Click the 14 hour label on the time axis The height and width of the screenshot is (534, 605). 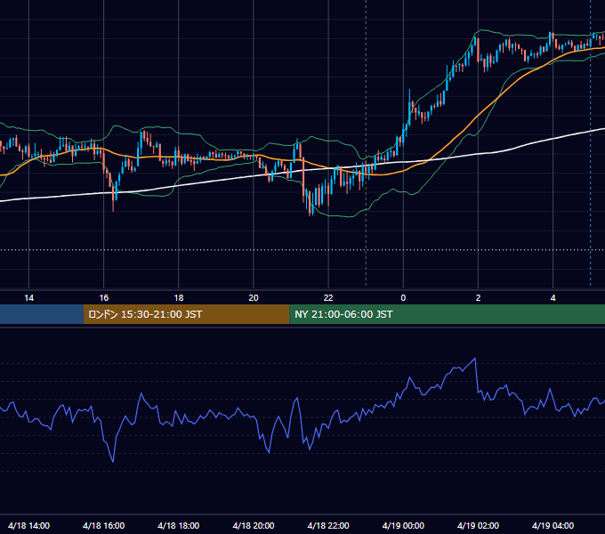pyautogui.click(x=29, y=298)
